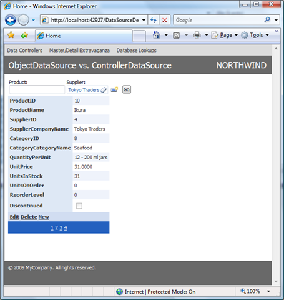Click the browser Back arrow button
The width and height of the screenshot is (284, 300).
11,20
